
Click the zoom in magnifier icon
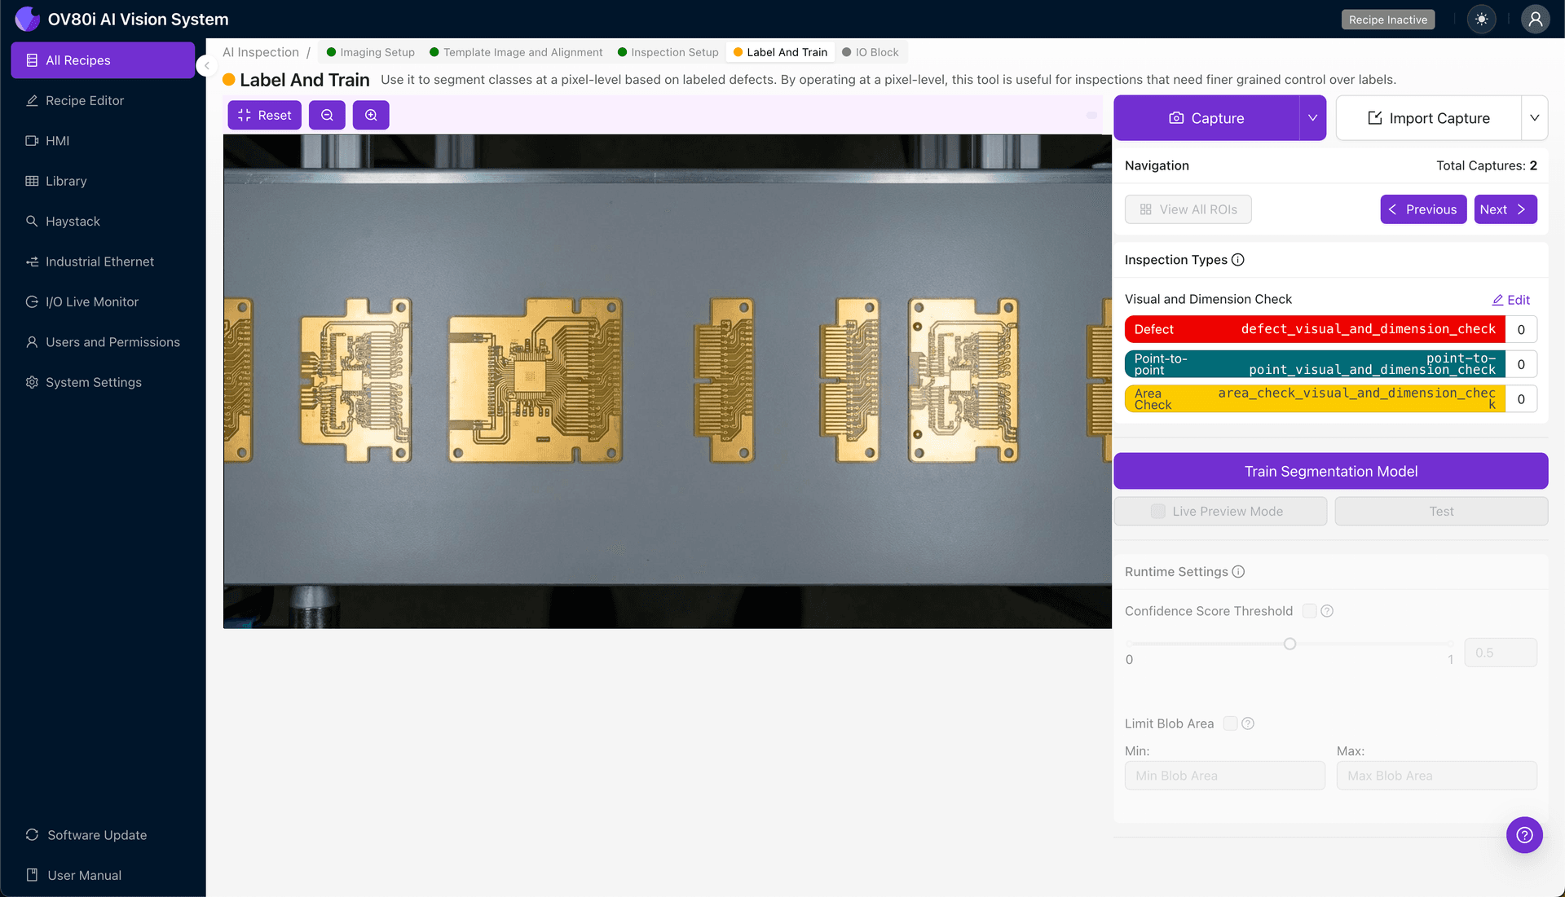pyautogui.click(x=371, y=116)
